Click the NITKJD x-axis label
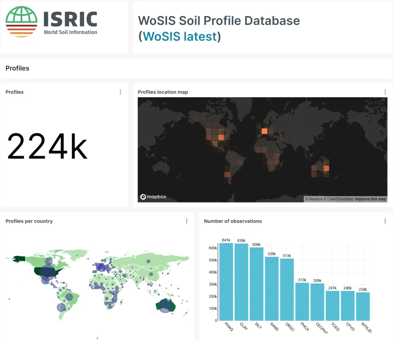393x341 pixels. [x=366, y=328]
